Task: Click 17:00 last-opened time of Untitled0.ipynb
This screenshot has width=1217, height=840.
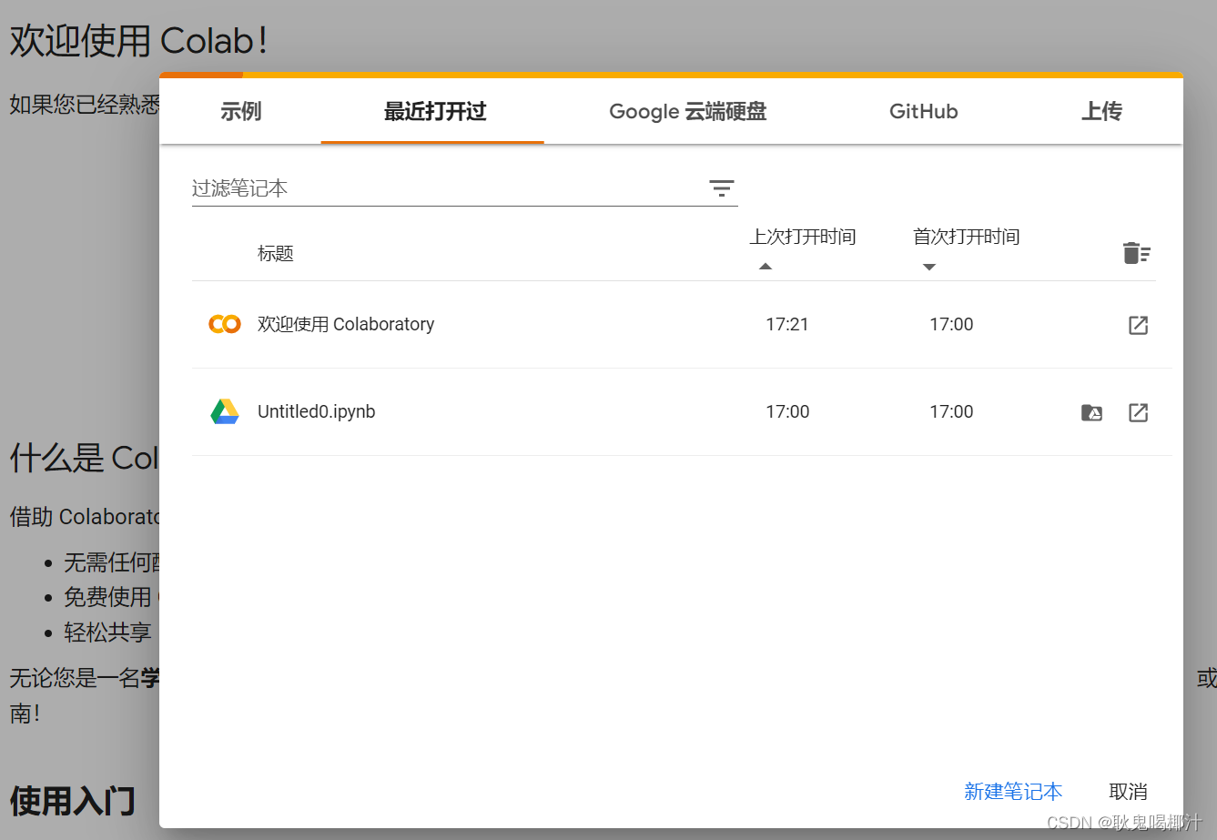Action: coord(787,411)
